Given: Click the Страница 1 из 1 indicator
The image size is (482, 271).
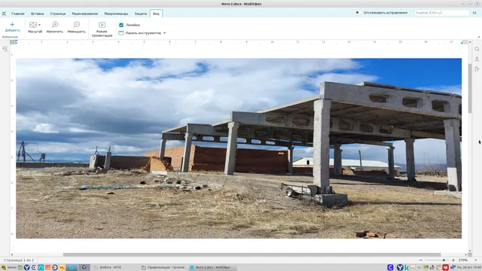Looking at the screenshot, I should point(19,260).
